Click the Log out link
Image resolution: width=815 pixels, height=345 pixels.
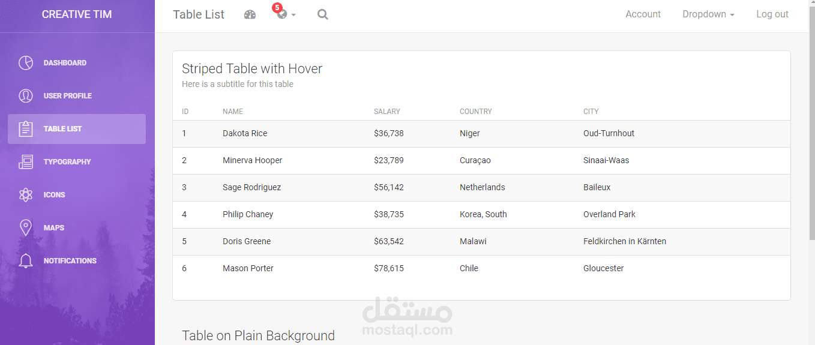(x=772, y=14)
